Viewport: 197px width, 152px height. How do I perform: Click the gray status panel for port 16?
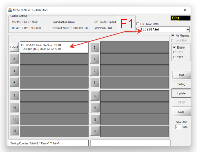135,131
